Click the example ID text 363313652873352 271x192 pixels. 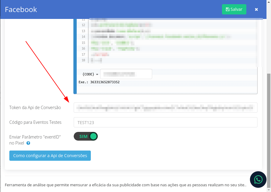click(105, 82)
